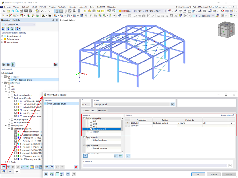This screenshot has width=238, height=178.
Task: Click the delete visibility red X icon in Navigator
Action: pos(55,65)
